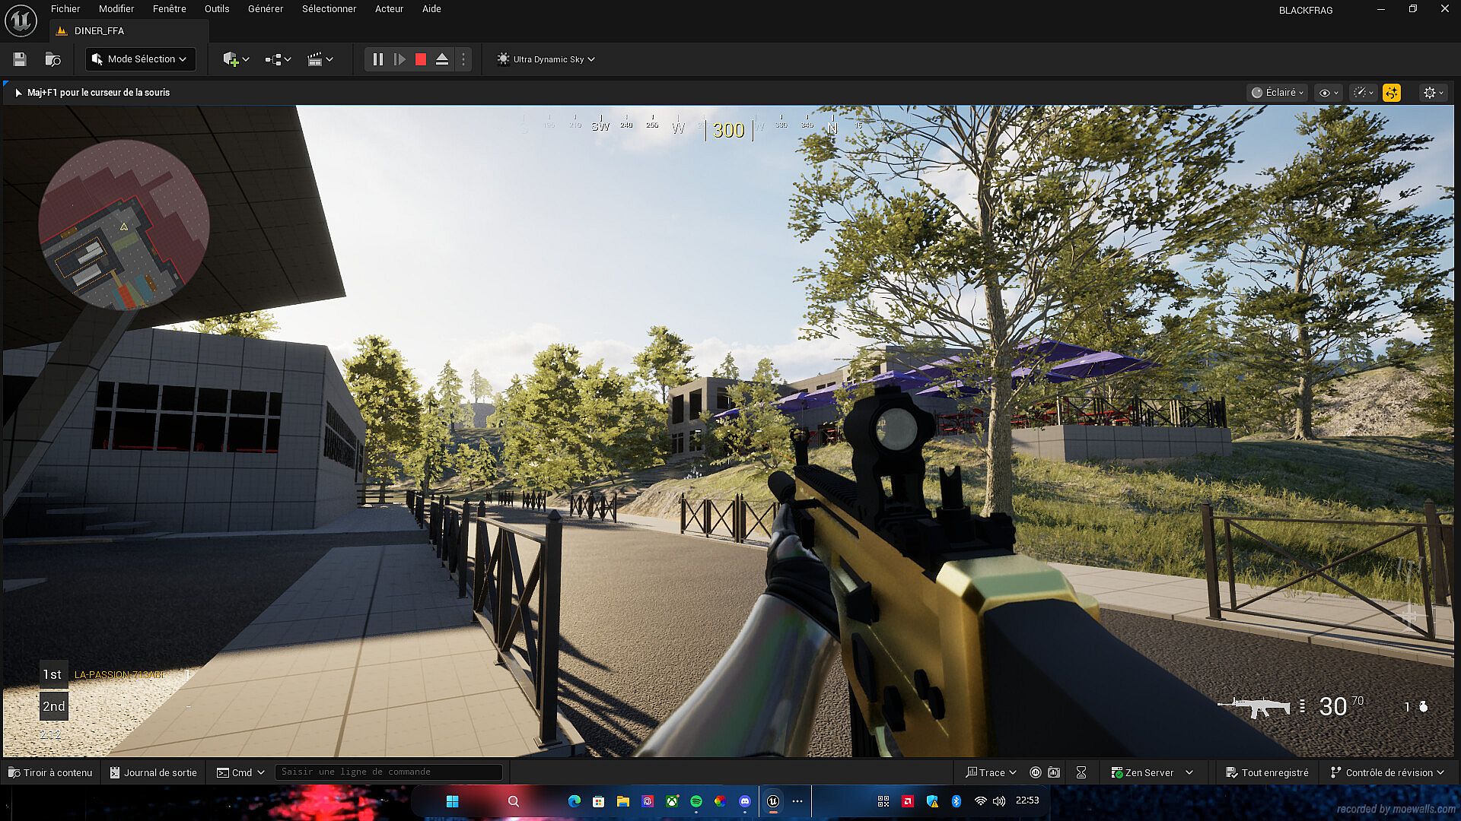Toggle trace recording circle button

point(1036,772)
